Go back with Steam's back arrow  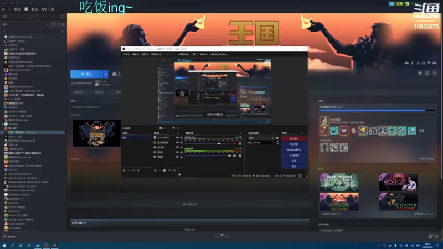4,9
